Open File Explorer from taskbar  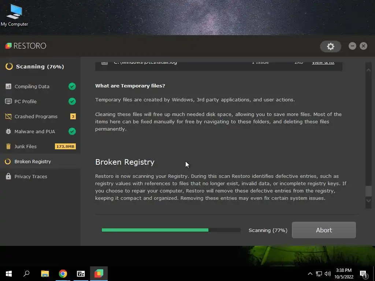(45, 274)
